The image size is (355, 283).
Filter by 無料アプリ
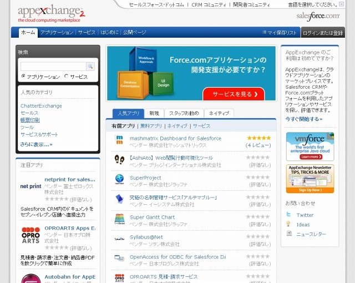[151, 126]
